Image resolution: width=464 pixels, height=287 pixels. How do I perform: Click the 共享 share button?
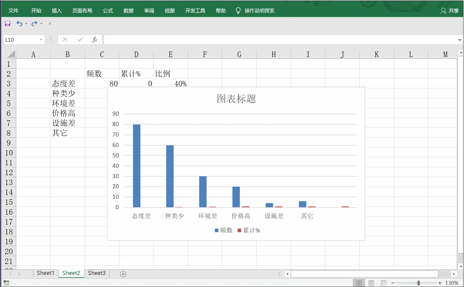pyautogui.click(x=450, y=11)
